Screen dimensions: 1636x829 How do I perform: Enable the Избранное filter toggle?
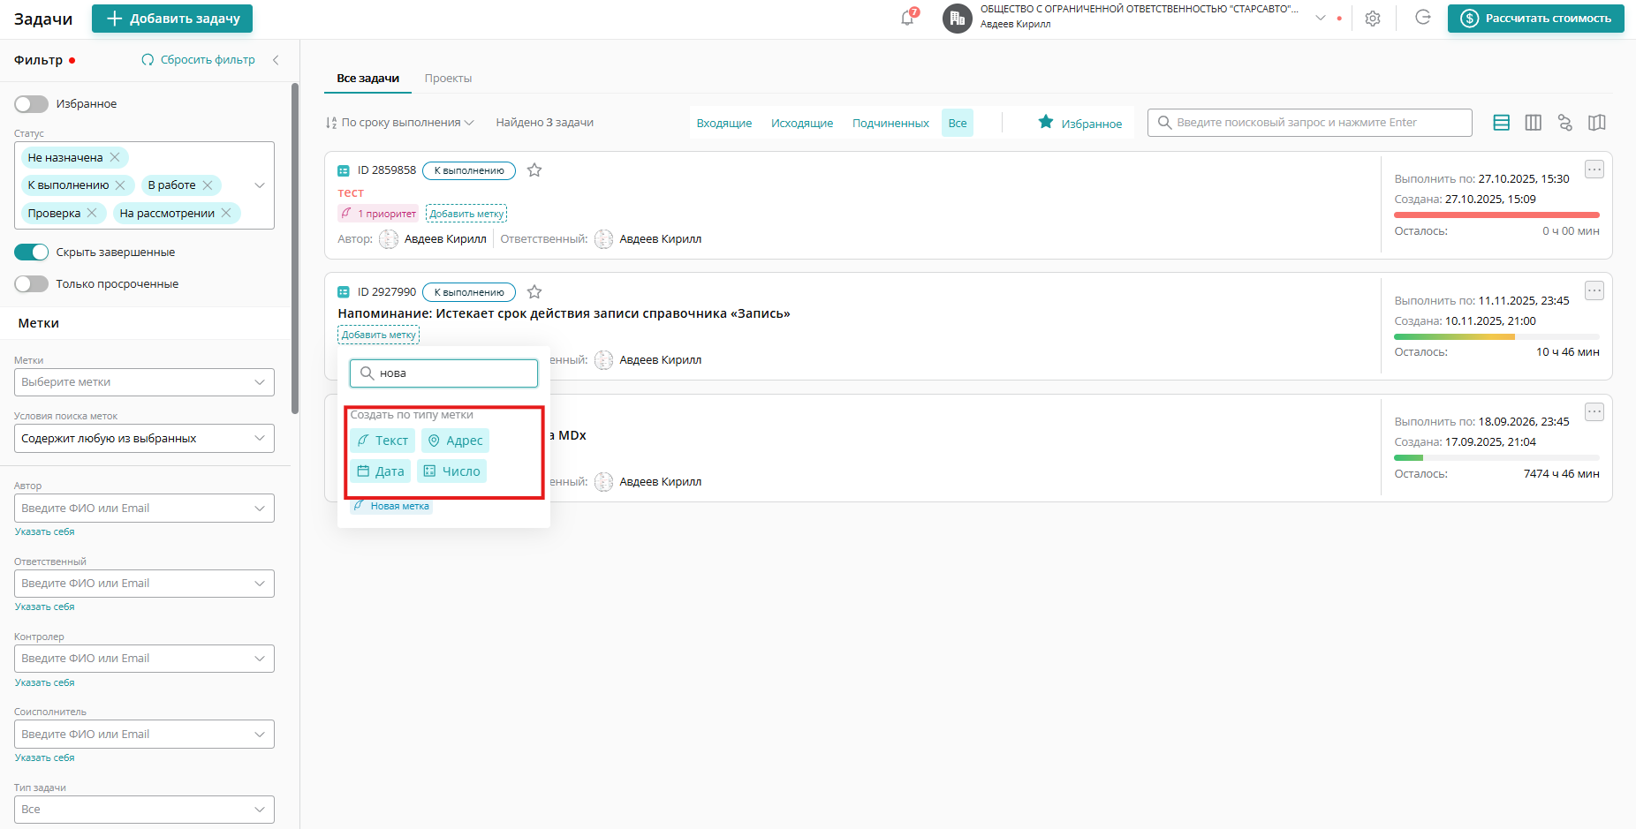(x=32, y=104)
